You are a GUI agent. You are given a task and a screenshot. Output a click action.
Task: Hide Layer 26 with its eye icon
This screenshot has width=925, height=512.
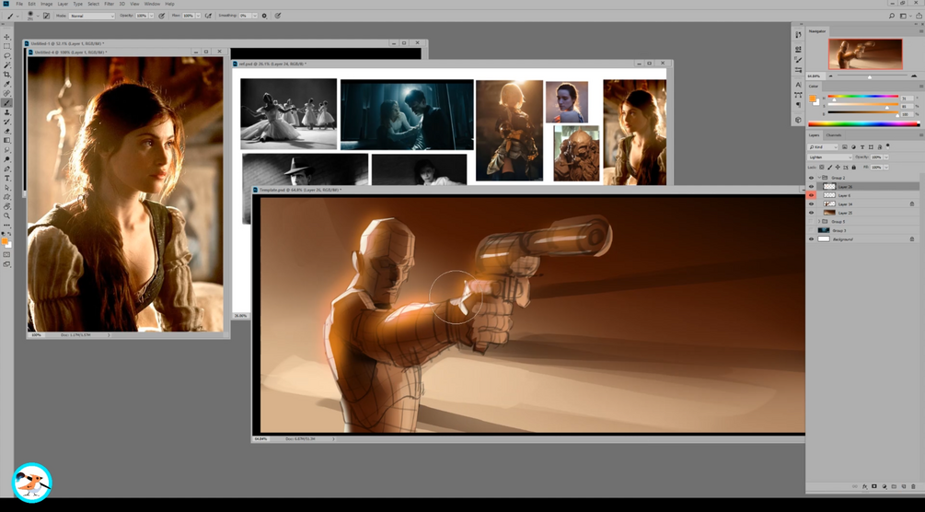tap(811, 187)
